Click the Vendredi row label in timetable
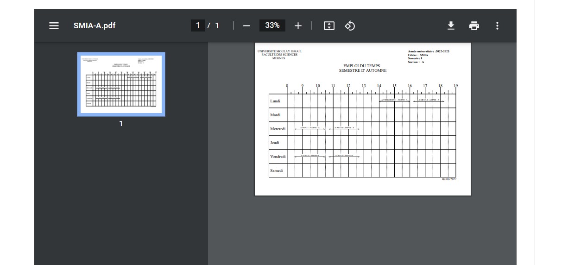 278,157
